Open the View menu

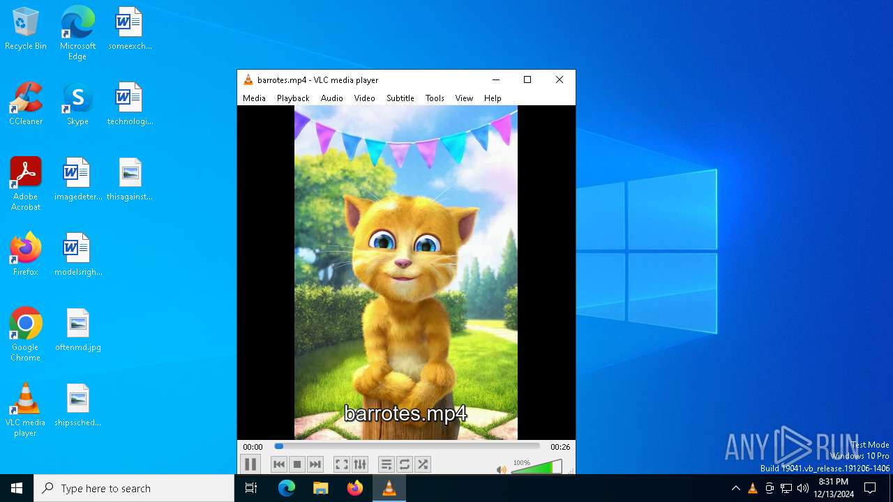[464, 98]
